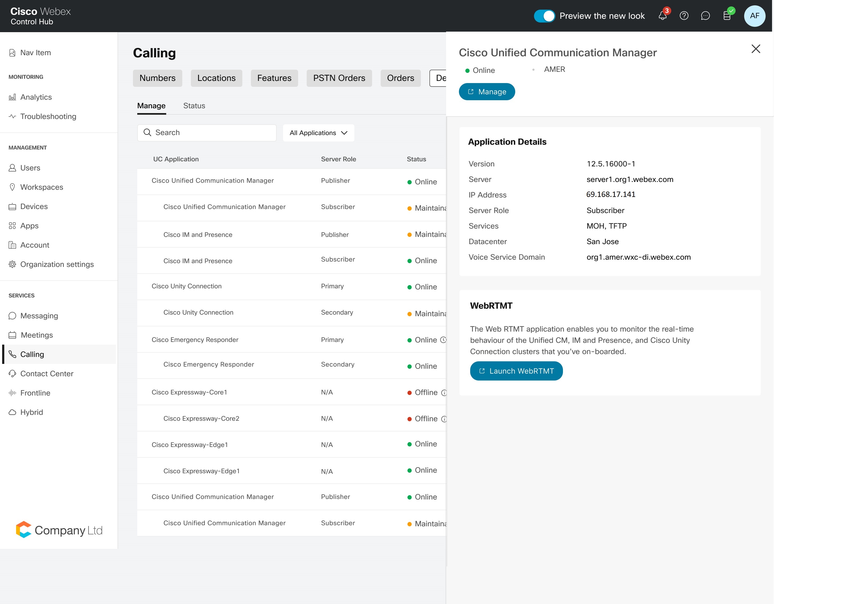Viewport: 842px width, 604px height.
Task: Switch to the Status tab
Action: click(194, 105)
